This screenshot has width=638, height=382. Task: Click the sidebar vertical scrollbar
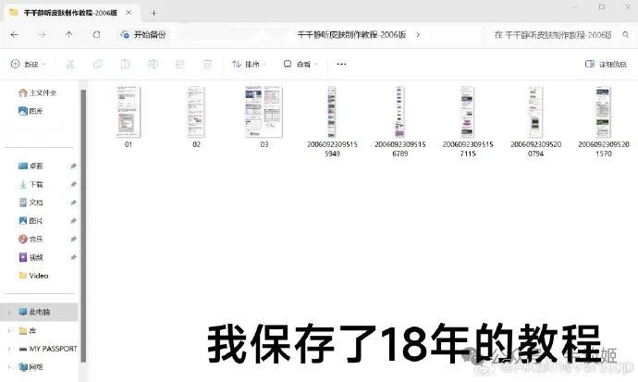[x=83, y=226]
